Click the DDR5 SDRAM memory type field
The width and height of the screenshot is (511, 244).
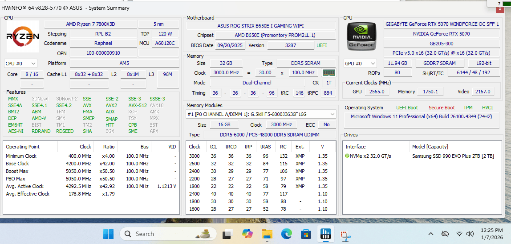tap(306, 63)
